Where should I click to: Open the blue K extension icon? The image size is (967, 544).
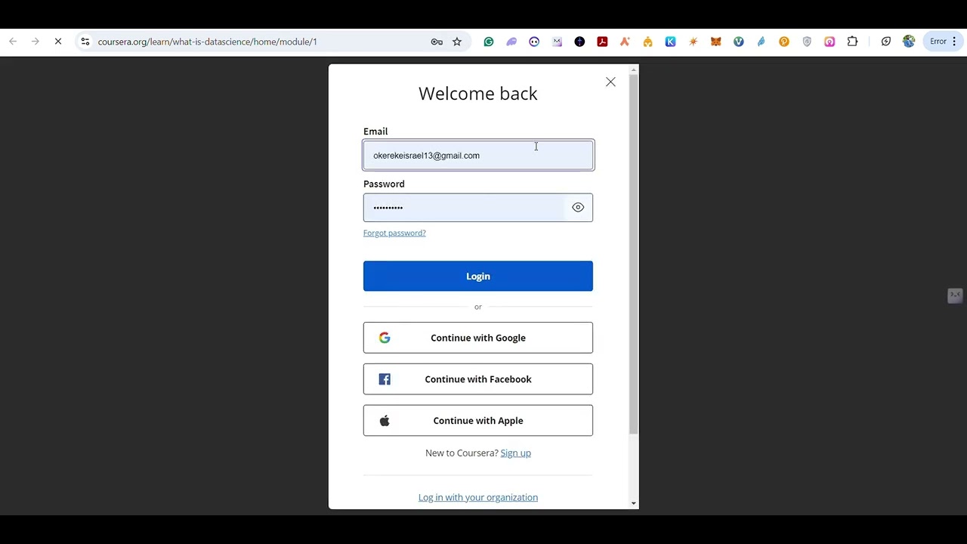point(670,42)
